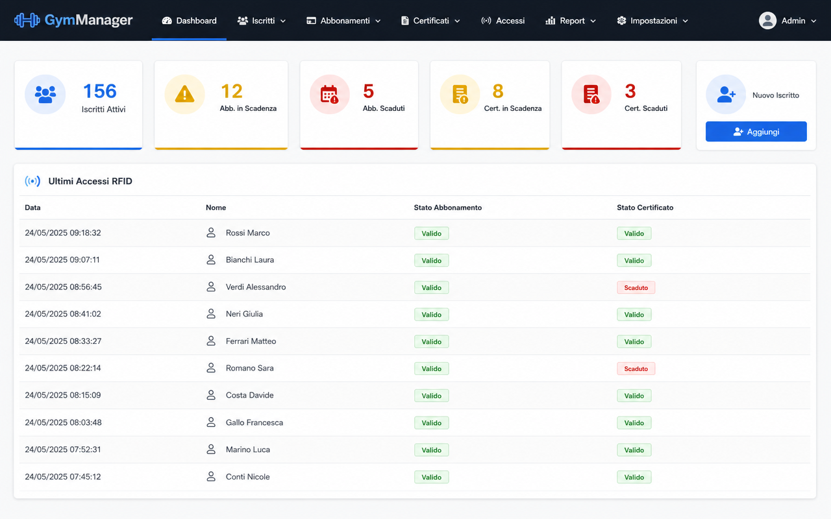Image resolution: width=831 pixels, height=519 pixels.
Task: Click the person icon next to Romano Sara
Action: point(211,368)
